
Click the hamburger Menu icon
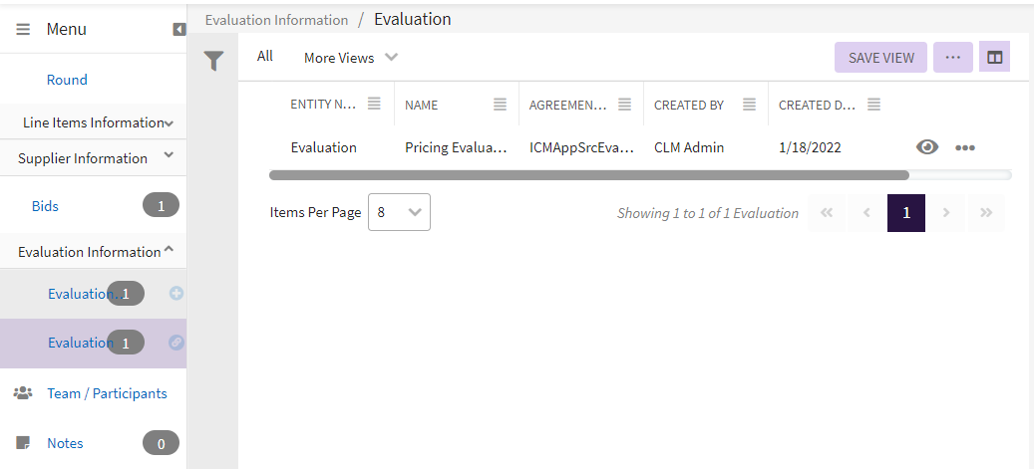[23, 30]
